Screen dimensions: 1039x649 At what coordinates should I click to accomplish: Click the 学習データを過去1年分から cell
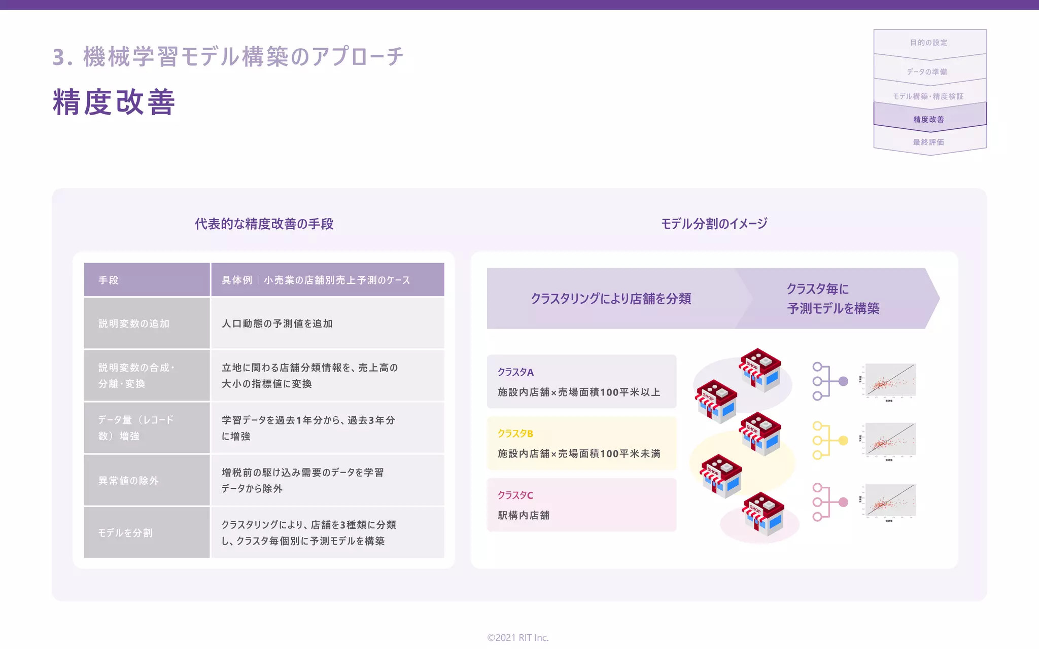pyautogui.click(x=328, y=428)
